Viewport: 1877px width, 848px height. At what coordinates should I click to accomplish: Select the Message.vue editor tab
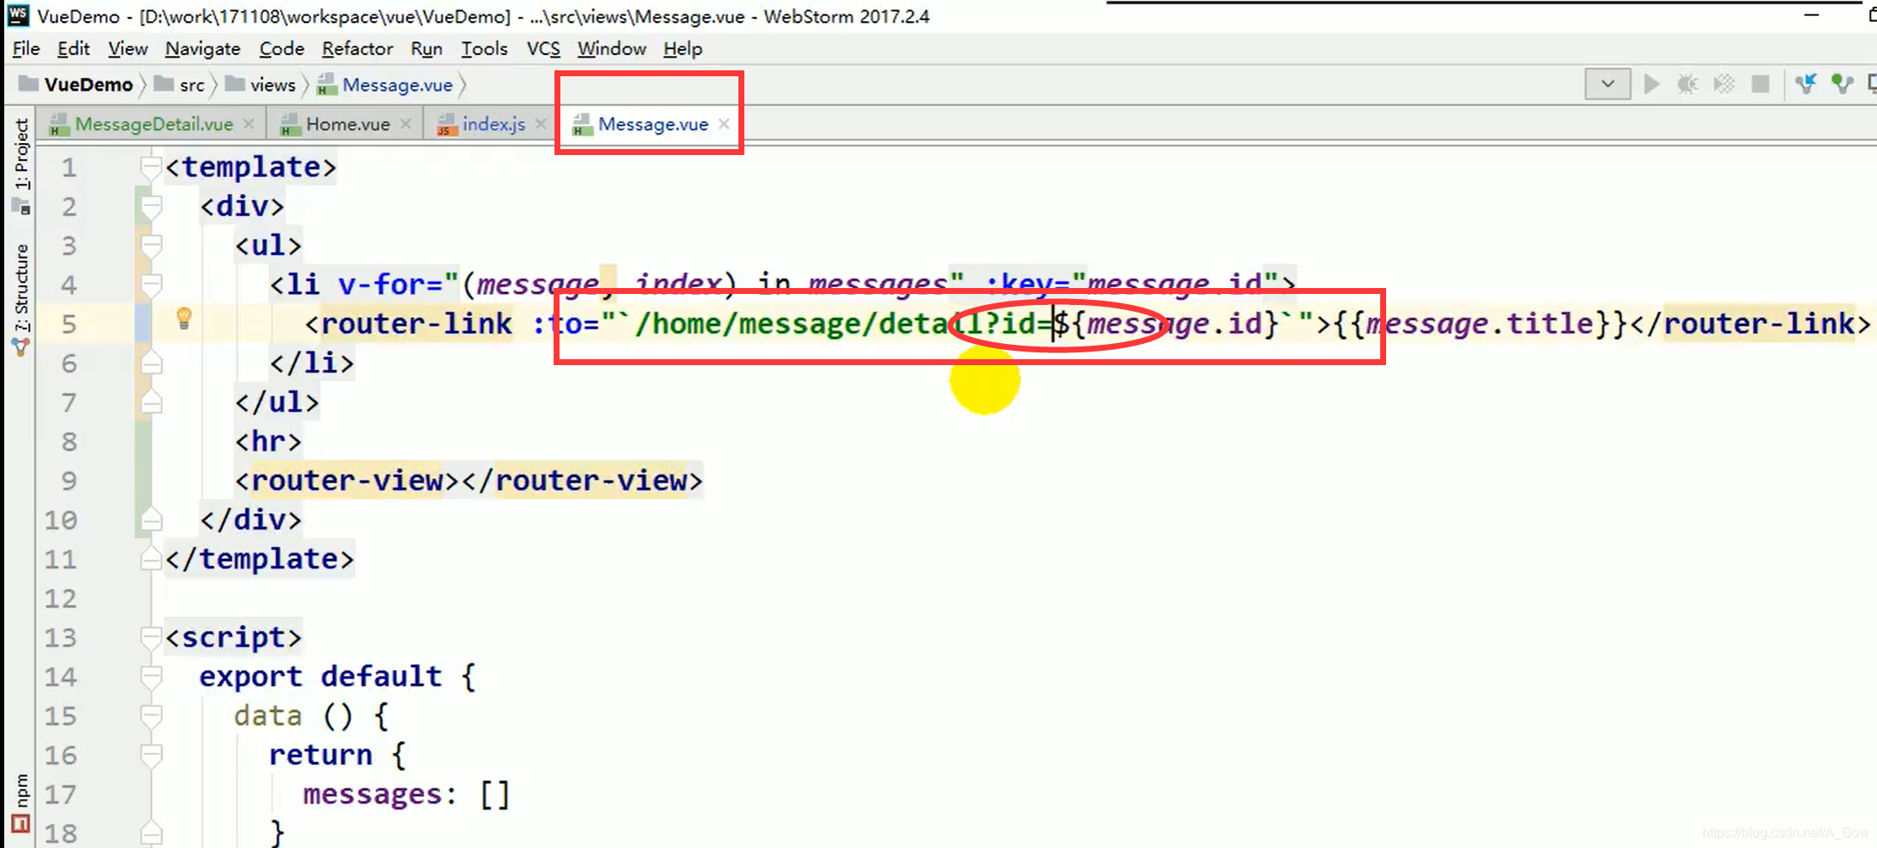(652, 124)
